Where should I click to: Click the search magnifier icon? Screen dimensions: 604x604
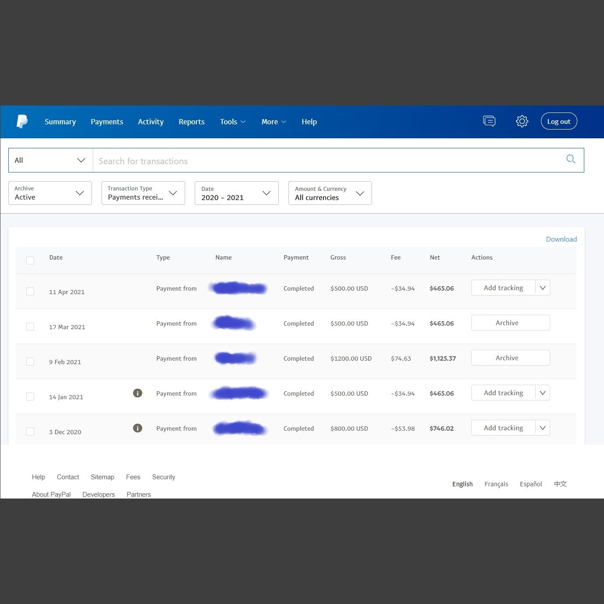(571, 159)
